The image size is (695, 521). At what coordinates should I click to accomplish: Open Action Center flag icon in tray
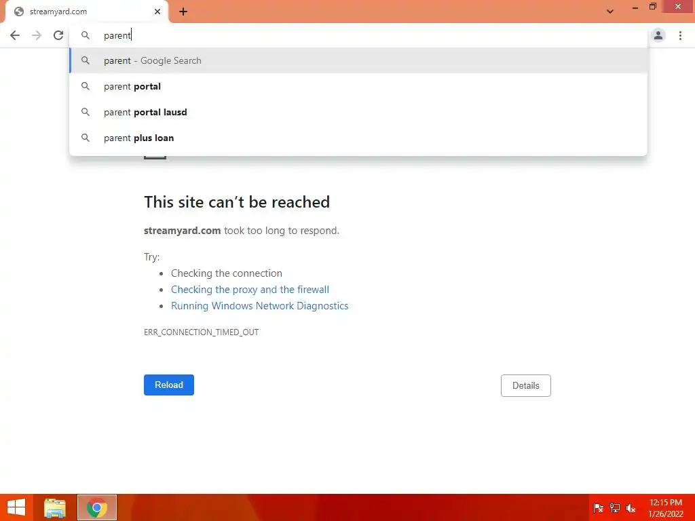[598, 508]
